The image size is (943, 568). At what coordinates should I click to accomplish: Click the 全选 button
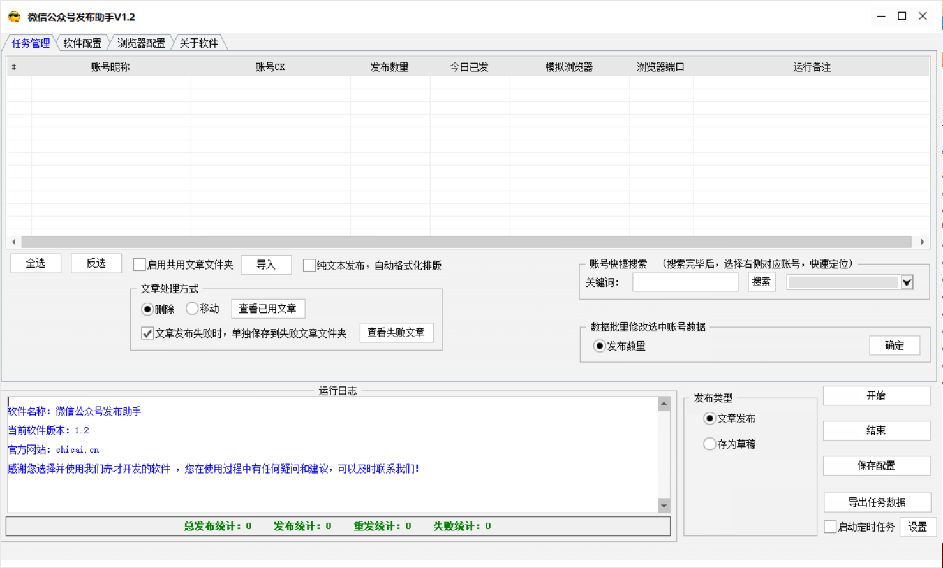coord(36,263)
